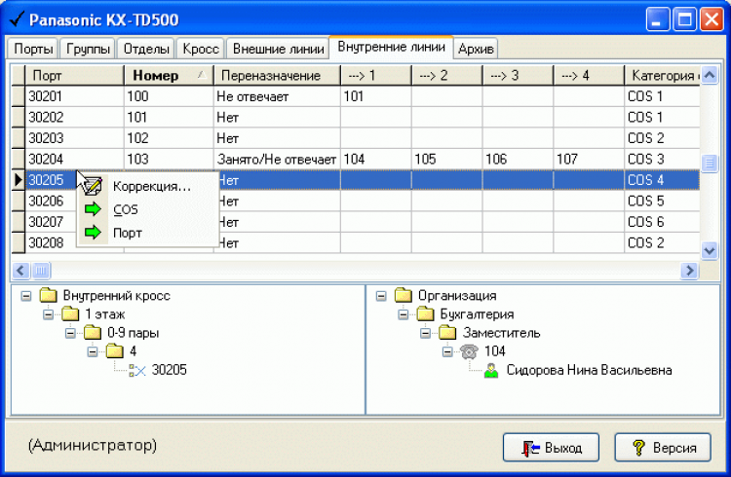Click the Внутренний кросс folder icon
The height and width of the screenshot is (477, 731).
click(x=48, y=295)
